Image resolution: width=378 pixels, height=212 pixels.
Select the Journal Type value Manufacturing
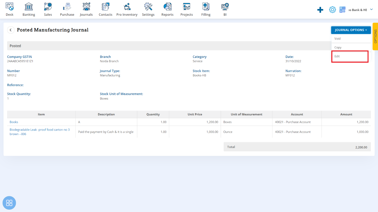[x=110, y=75]
